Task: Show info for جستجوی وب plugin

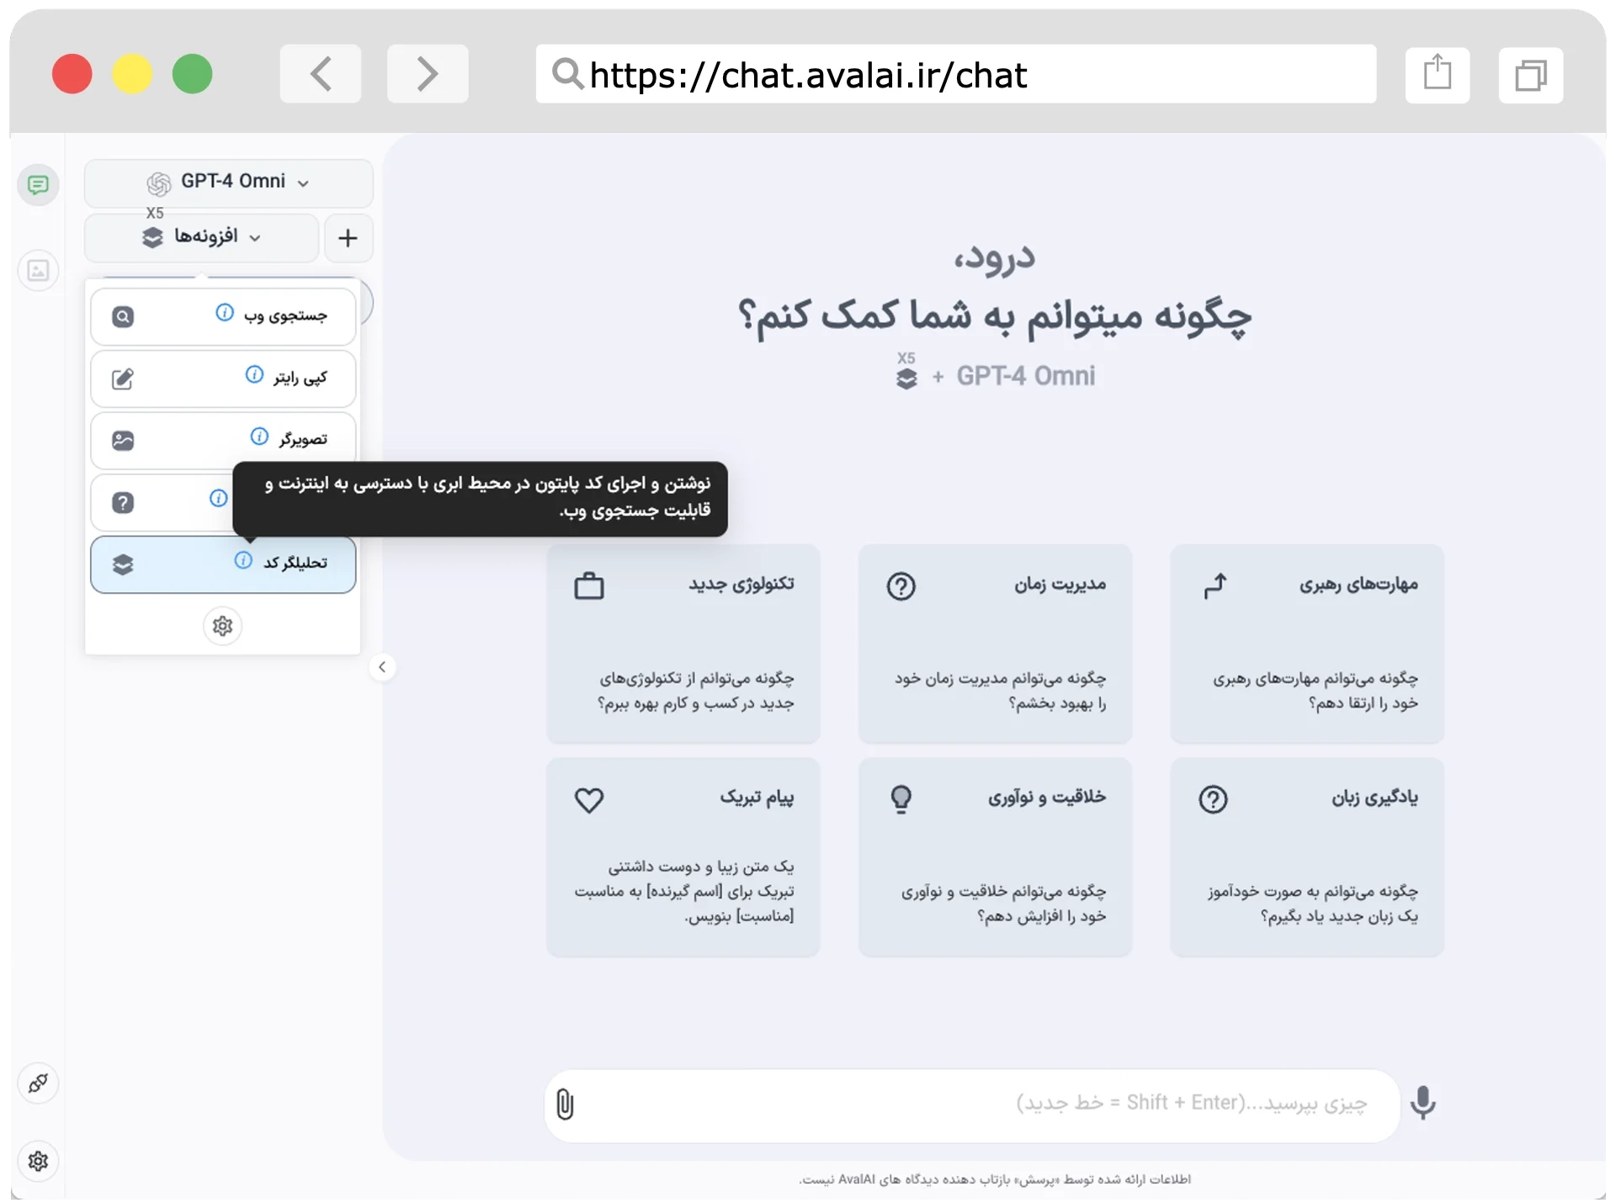Action: click(225, 312)
